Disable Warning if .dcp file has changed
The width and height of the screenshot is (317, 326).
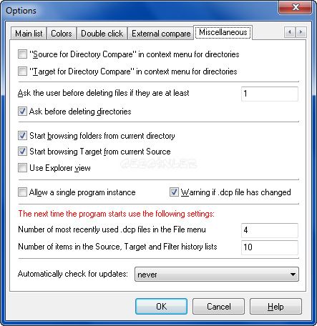pyautogui.click(x=174, y=192)
